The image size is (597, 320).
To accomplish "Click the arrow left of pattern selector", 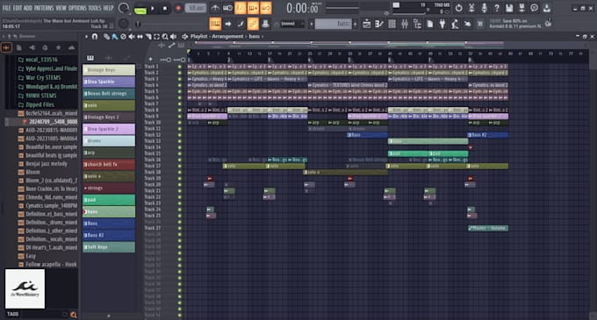I will (x=311, y=24).
